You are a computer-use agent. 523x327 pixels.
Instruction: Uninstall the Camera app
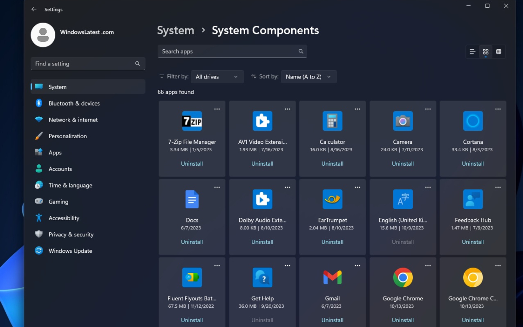coord(403,163)
